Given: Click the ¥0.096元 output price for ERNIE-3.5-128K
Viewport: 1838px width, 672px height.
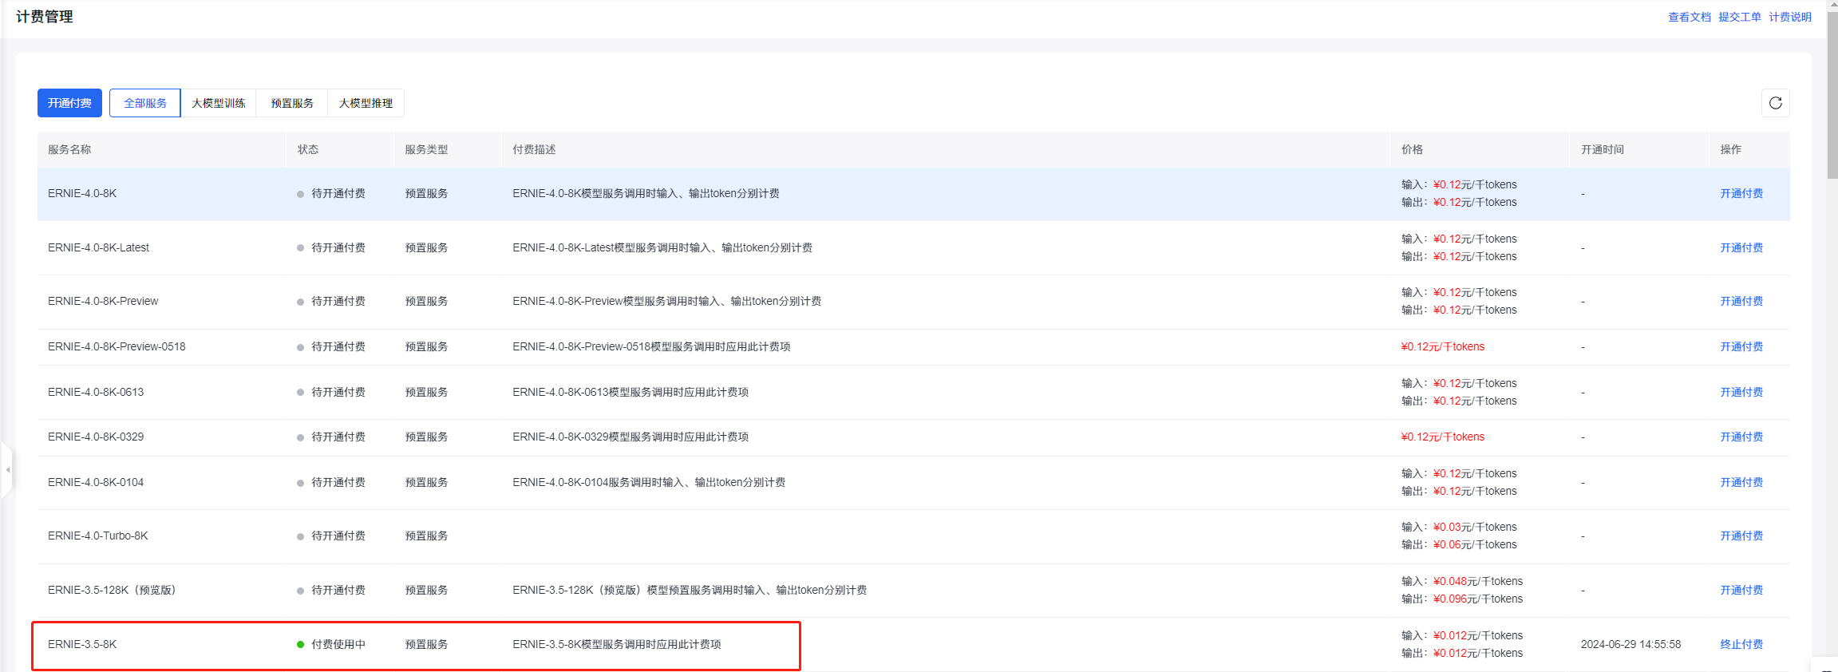Looking at the screenshot, I should point(1455,599).
